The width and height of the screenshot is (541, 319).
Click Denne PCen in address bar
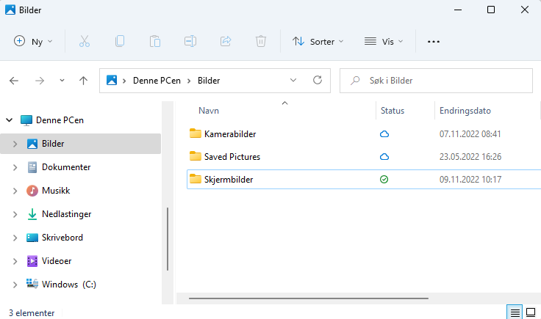(157, 81)
